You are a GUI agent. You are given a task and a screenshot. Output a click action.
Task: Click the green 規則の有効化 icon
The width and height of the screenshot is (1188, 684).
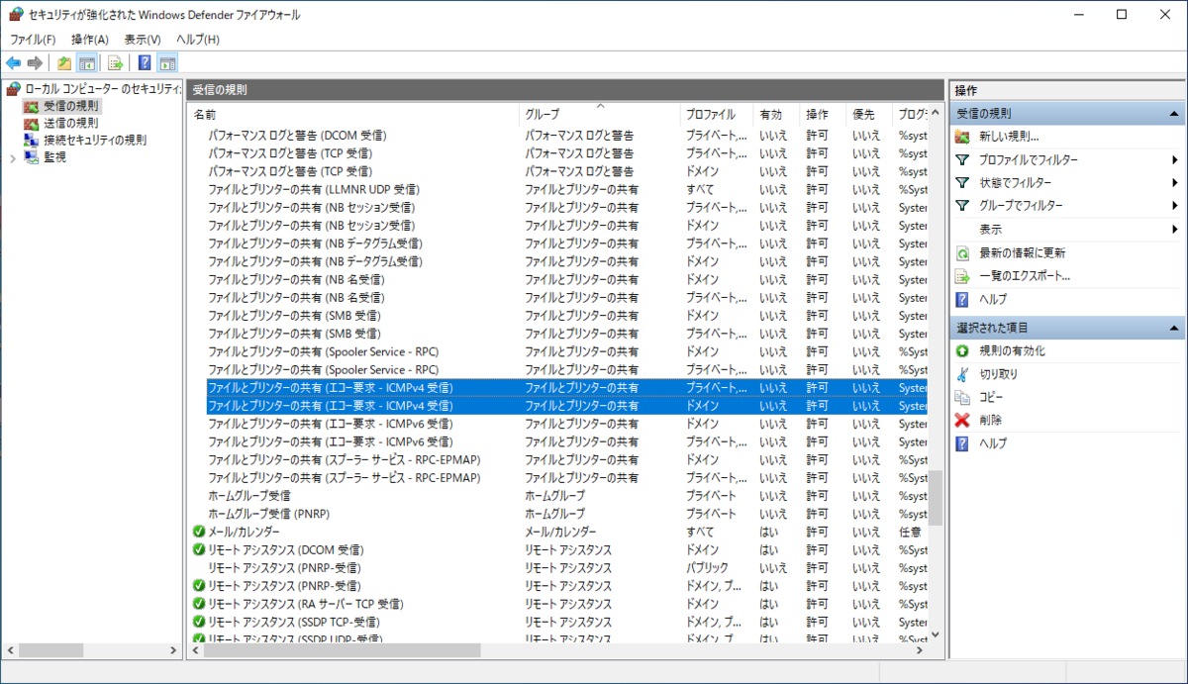[962, 350]
